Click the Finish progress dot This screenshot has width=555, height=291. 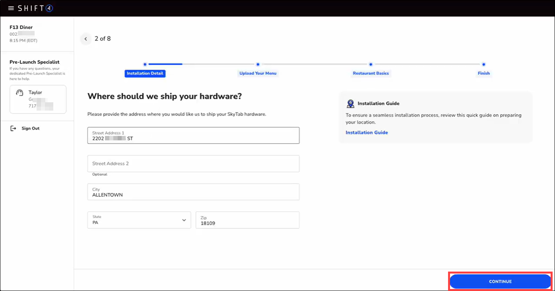483,64
